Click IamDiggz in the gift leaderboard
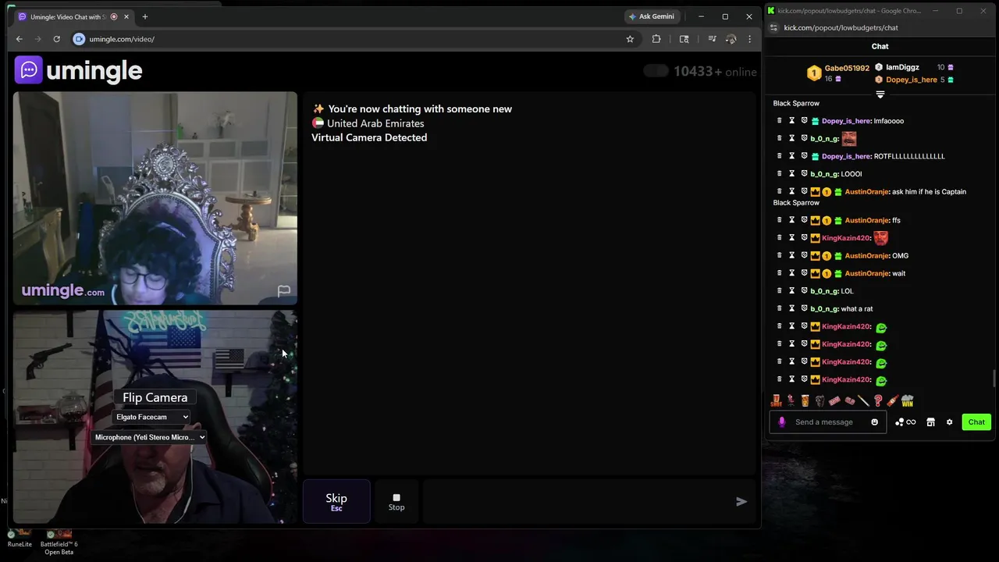The height and width of the screenshot is (562, 999). click(x=902, y=67)
